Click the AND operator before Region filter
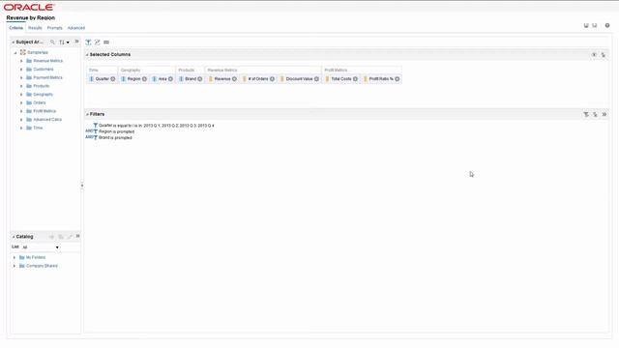The image size is (619, 348). tap(89, 131)
